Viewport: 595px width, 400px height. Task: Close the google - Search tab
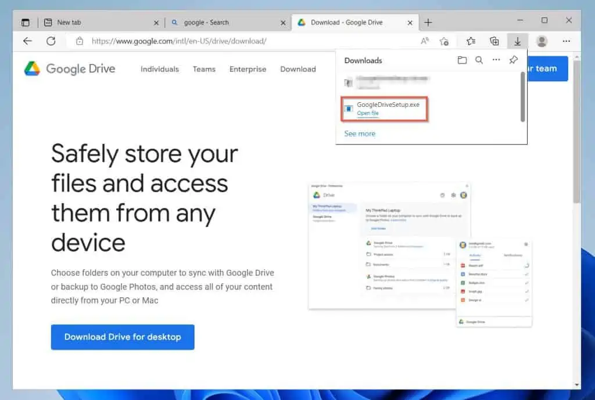click(x=283, y=23)
